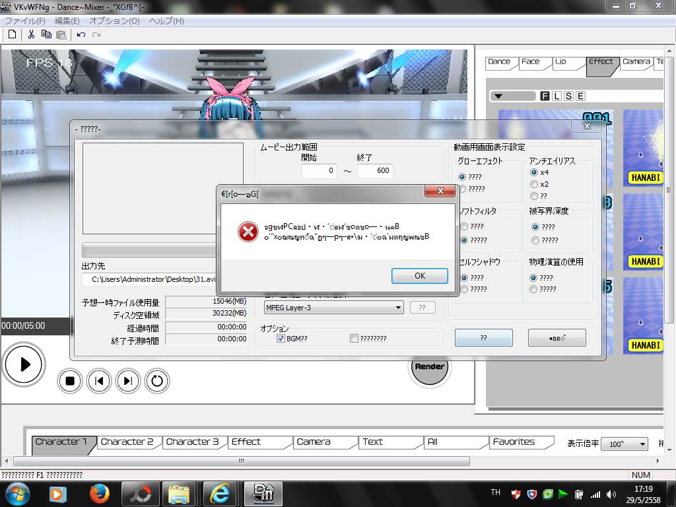
Task: Click the render progress bar
Action: 149,250
